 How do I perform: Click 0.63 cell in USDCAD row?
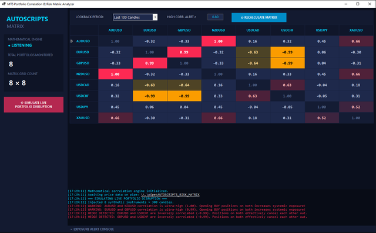click(287, 85)
